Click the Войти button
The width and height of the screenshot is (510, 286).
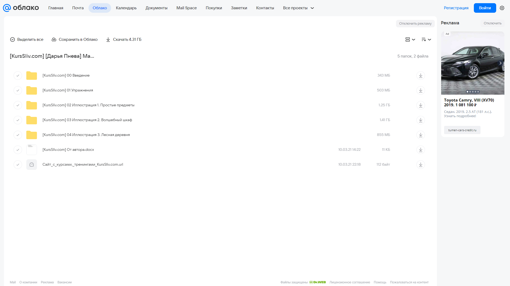[x=485, y=8]
